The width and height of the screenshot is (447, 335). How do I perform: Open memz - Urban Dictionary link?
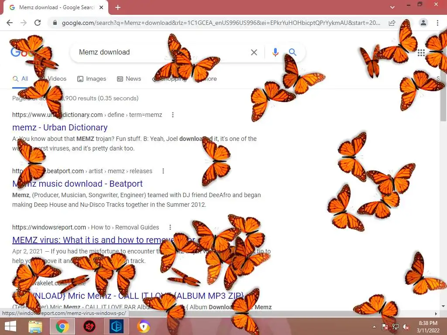coord(60,127)
